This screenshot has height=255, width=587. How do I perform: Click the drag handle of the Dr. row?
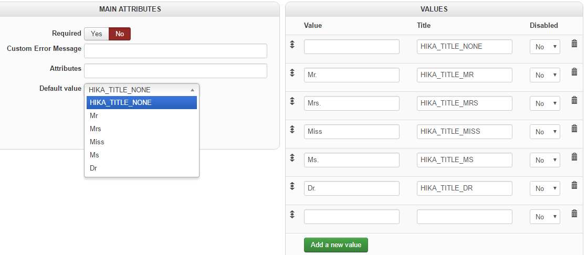pyautogui.click(x=292, y=186)
